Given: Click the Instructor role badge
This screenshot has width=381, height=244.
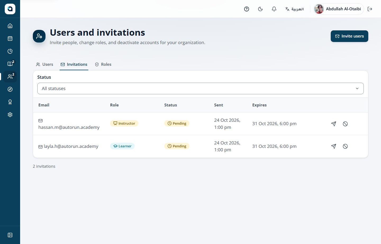Looking at the screenshot, I should (x=124, y=123).
